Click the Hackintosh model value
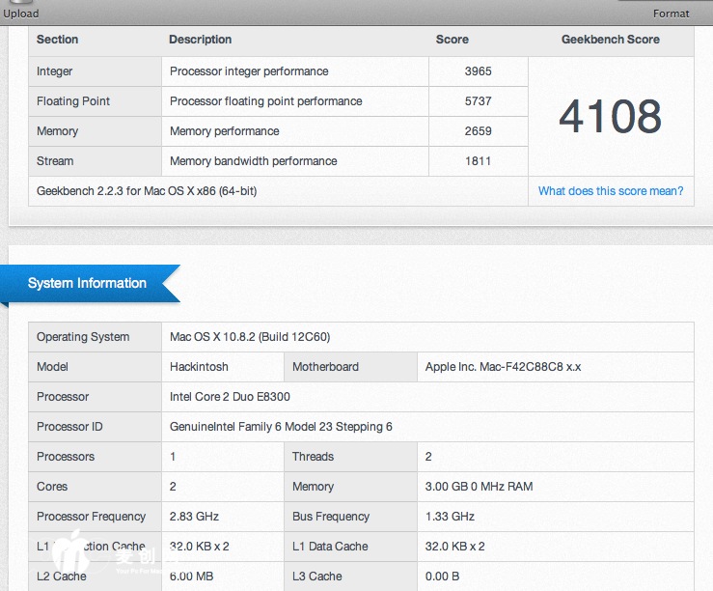 point(199,367)
